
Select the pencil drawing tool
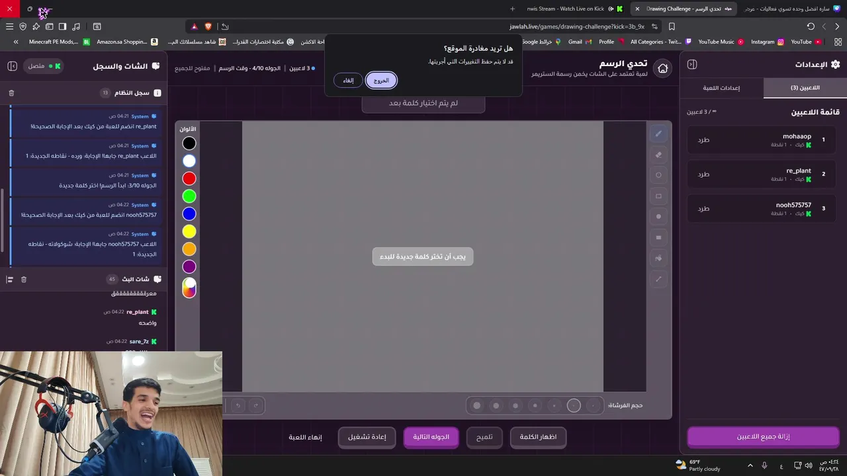tap(658, 134)
